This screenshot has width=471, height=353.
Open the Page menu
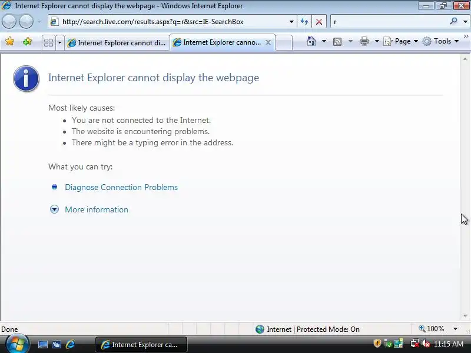[x=401, y=41]
